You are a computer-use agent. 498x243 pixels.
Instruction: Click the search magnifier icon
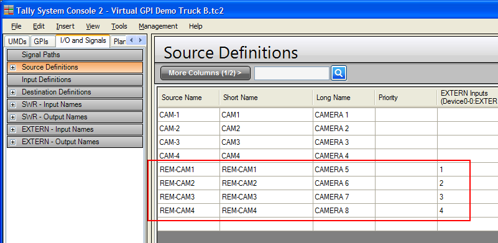click(339, 73)
